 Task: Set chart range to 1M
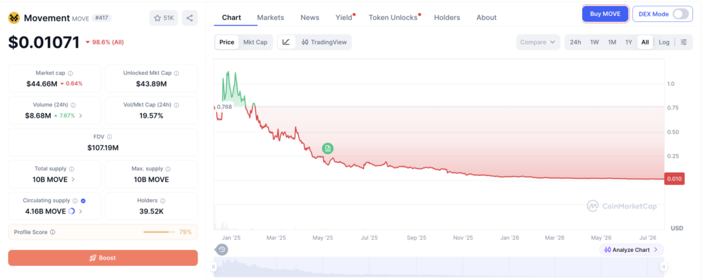point(612,42)
